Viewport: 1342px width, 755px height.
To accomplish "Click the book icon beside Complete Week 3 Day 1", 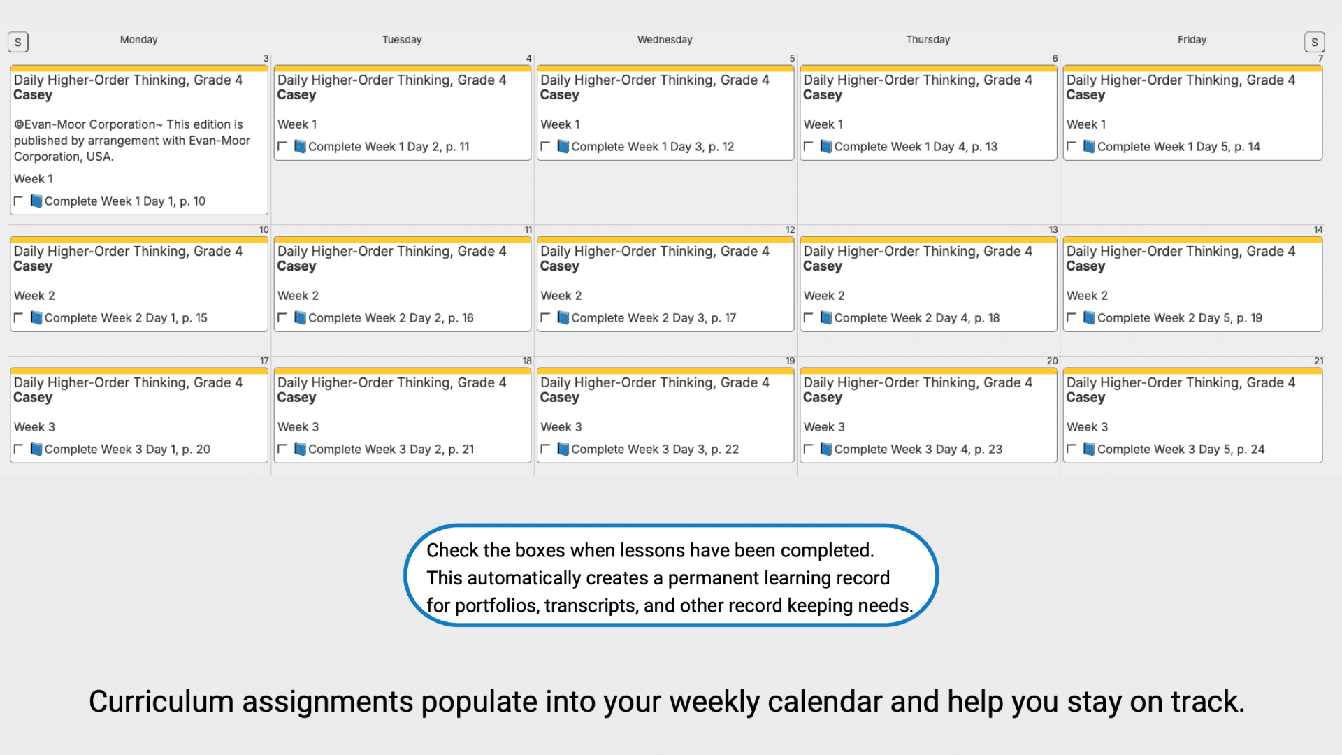I will pyautogui.click(x=37, y=449).
